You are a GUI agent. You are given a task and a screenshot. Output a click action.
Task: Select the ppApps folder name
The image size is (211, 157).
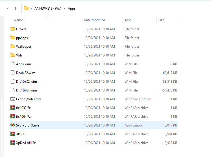pyautogui.click(x=22, y=38)
